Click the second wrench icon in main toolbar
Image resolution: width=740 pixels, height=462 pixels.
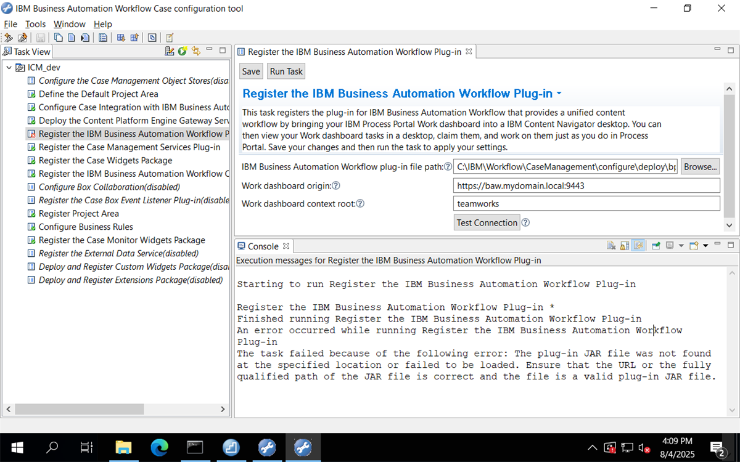[x=23, y=38]
